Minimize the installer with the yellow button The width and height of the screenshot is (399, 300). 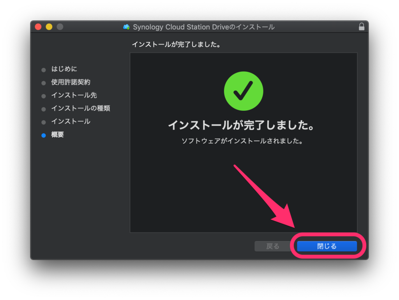tap(49, 27)
